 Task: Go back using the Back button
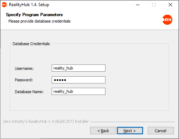[x=103, y=131]
